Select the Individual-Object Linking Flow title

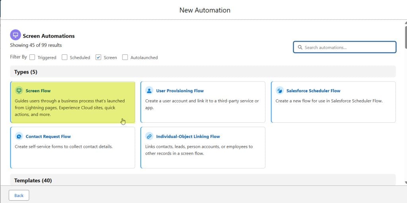pyautogui.click(x=188, y=137)
